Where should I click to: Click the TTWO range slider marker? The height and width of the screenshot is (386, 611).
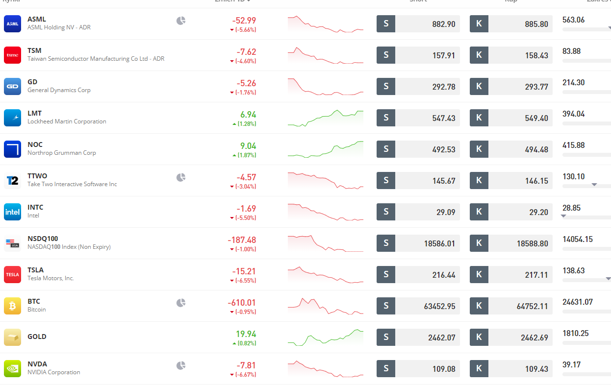pos(594,185)
